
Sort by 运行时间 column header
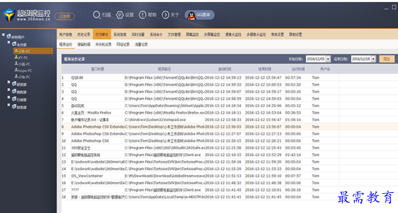(298, 69)
